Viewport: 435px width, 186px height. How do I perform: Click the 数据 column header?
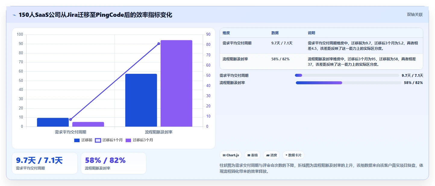click(x=275, y=33)
